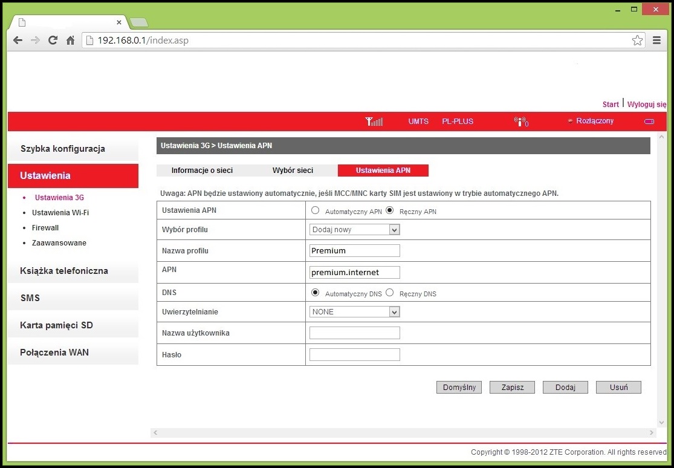Image resolution: width=674 pixels, height=468 pixels.
Task: Focus the APN premium.internet input field
Action: (x=355, y=272)
